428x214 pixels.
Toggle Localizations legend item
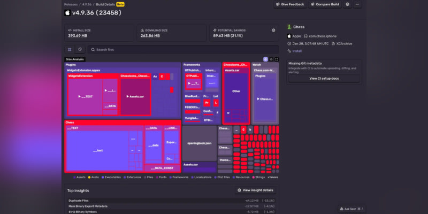[201, 178]
